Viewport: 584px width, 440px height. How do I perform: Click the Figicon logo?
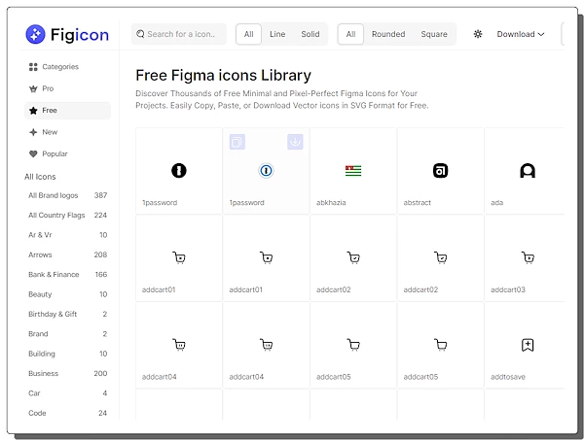[x=67, y=34]
